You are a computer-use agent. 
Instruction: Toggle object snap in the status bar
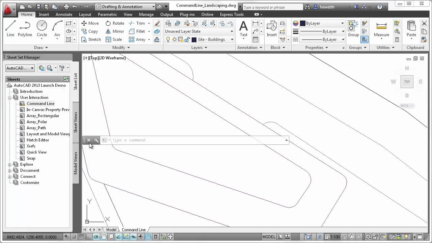coord(104,237)
